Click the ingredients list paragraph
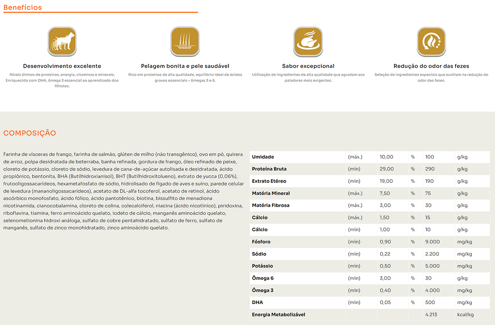The width and height of the screenshot is (495, 325). 123,191
